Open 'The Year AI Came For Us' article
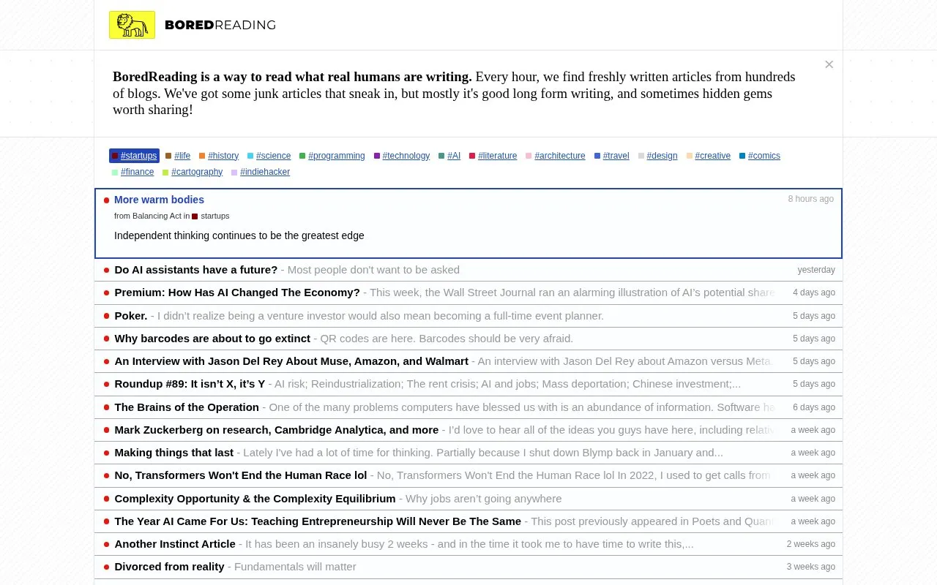This screenshot has width=937, height=585. click(318, 521)
